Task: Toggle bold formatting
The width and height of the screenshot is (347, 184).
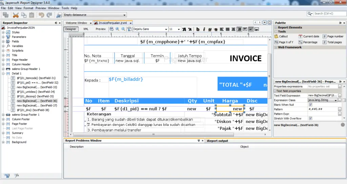Action: (x=198, y=29)
